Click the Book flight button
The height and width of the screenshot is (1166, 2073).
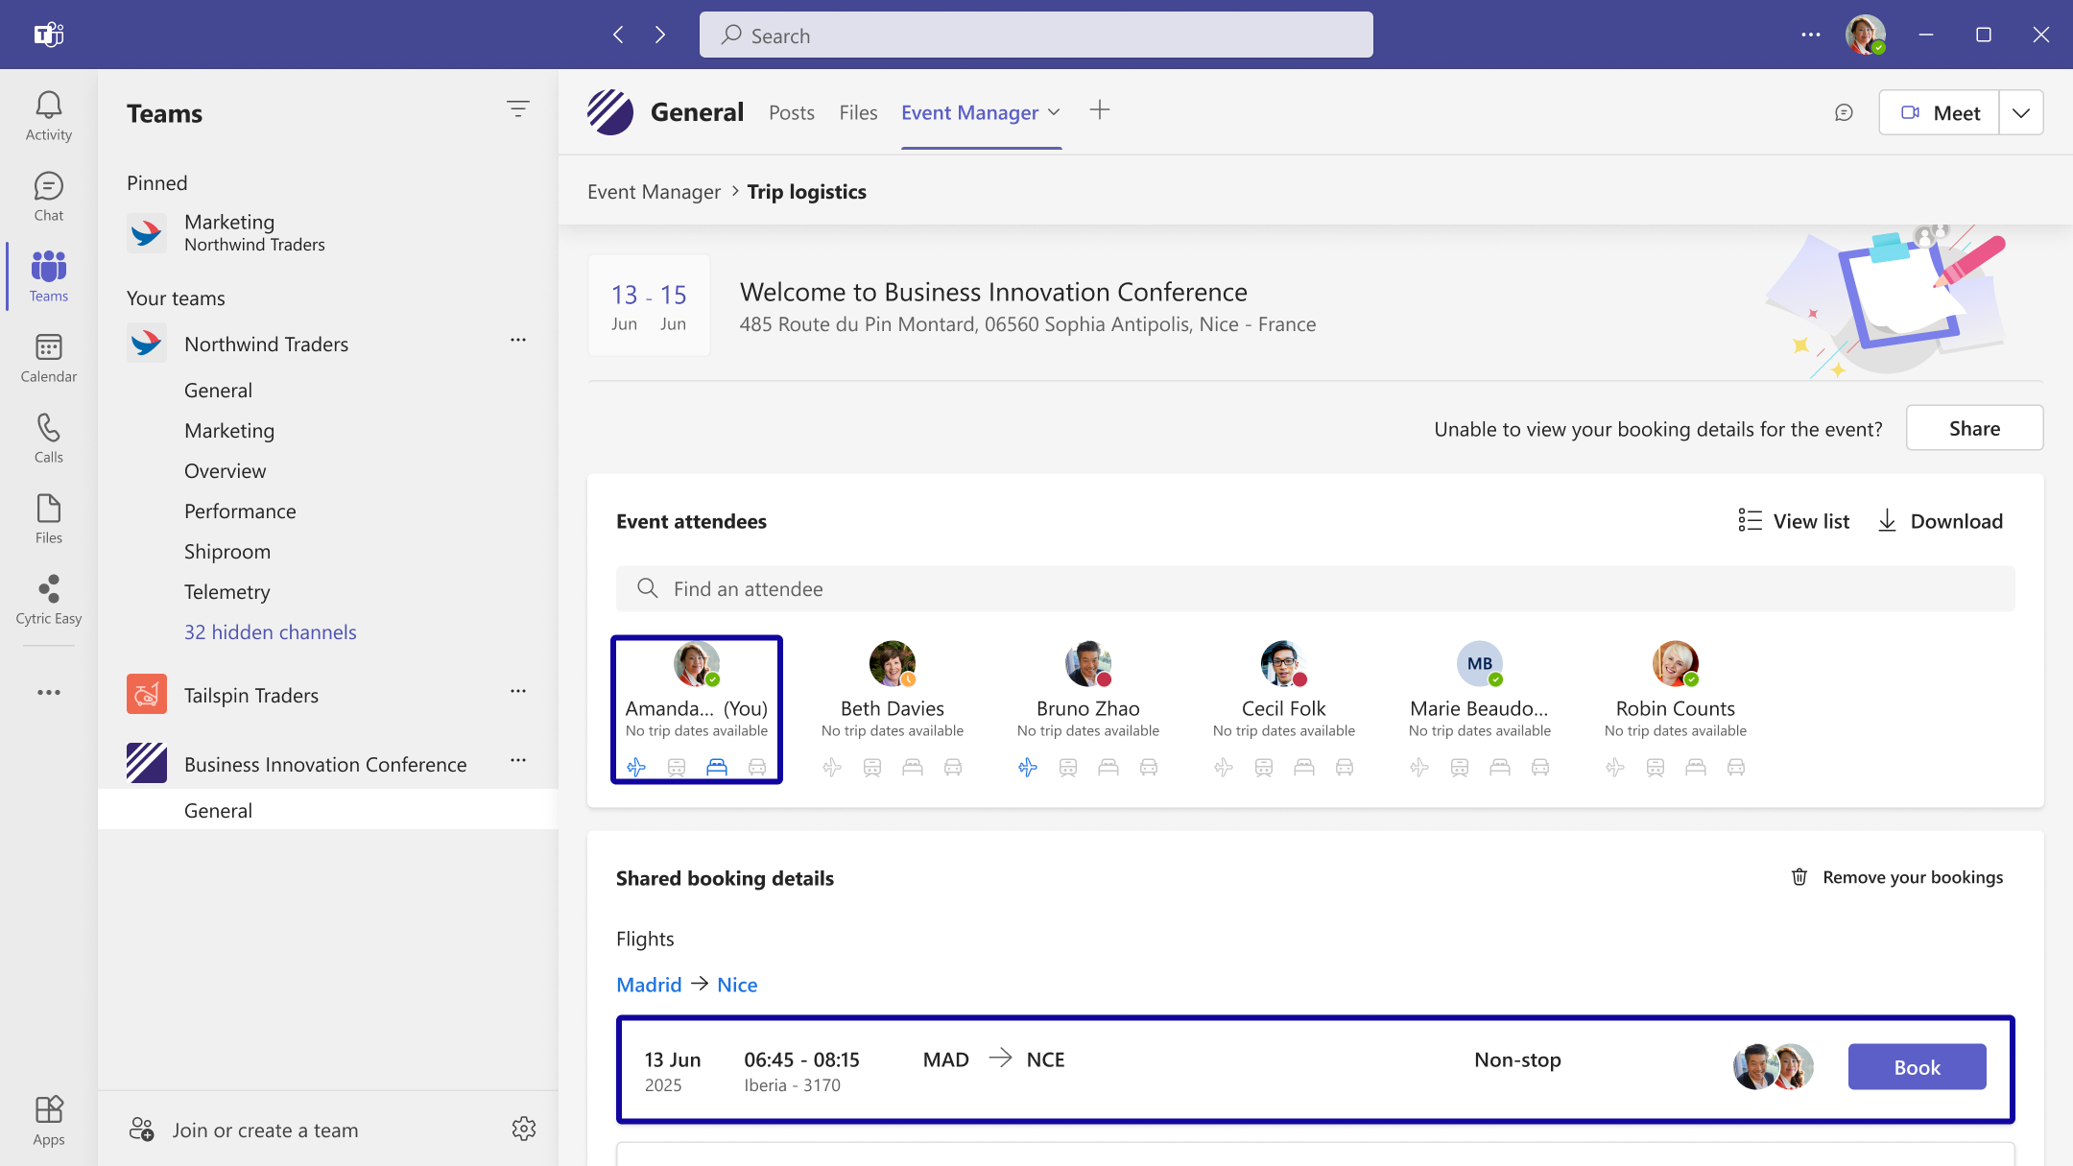point(1917,1067)
